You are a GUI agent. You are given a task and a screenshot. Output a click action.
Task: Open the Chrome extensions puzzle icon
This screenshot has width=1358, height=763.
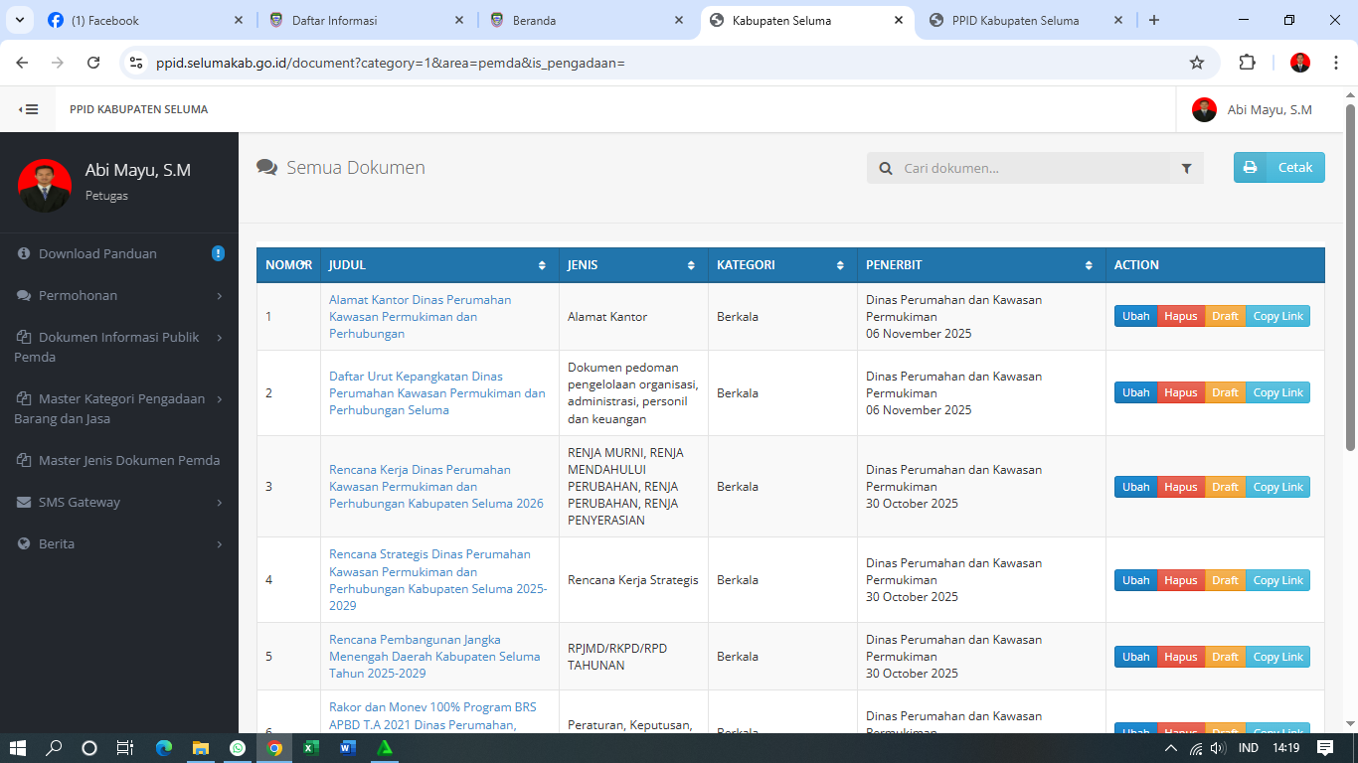1247,63
